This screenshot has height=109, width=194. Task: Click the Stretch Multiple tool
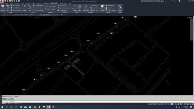pyautogui.click(x=50, y=9)
